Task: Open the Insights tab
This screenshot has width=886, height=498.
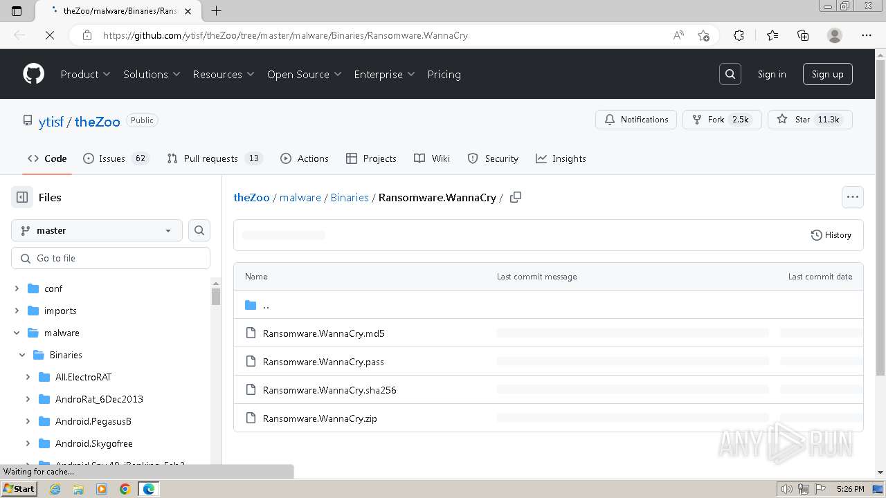Action: (x=561, y=158)
